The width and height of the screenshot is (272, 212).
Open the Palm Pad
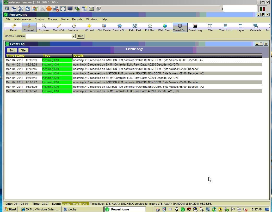135,28
